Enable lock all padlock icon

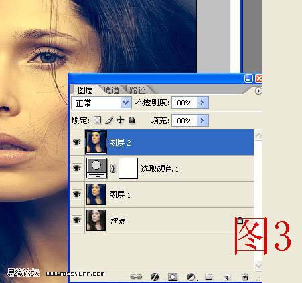pos(132,120)
